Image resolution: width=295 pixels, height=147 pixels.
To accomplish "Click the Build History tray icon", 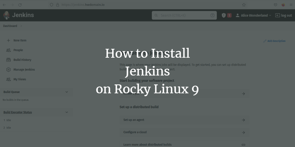I will point(8,60).
